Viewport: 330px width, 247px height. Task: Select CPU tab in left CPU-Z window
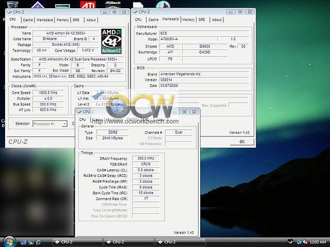[12, 20]
